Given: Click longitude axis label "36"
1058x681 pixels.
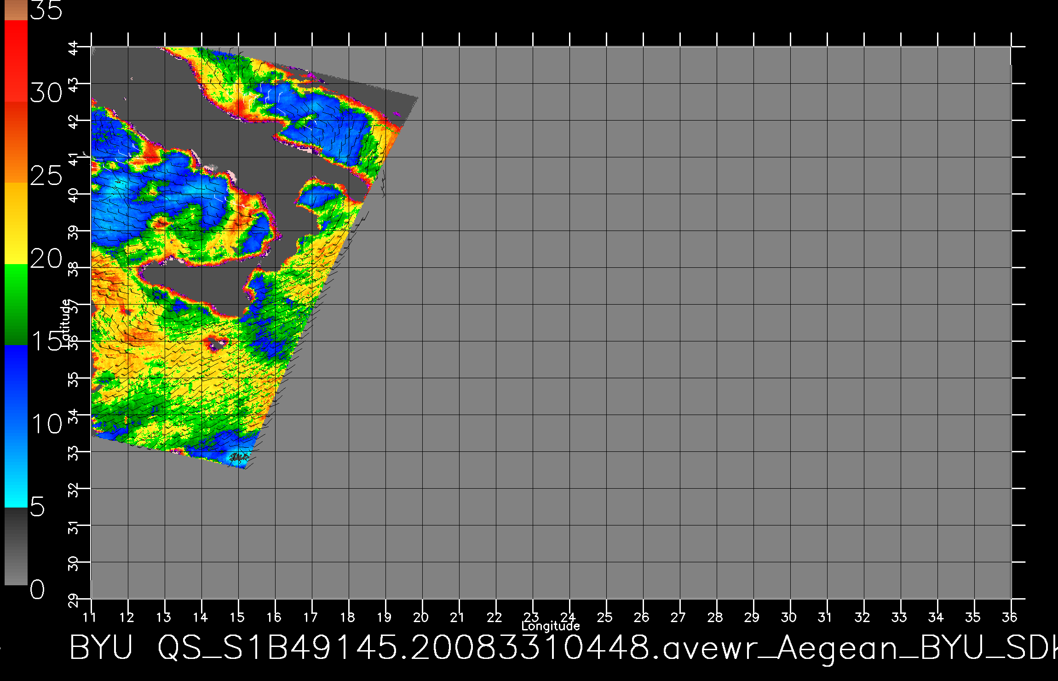Looking at the screenshot, I should tap(1010, 617).
